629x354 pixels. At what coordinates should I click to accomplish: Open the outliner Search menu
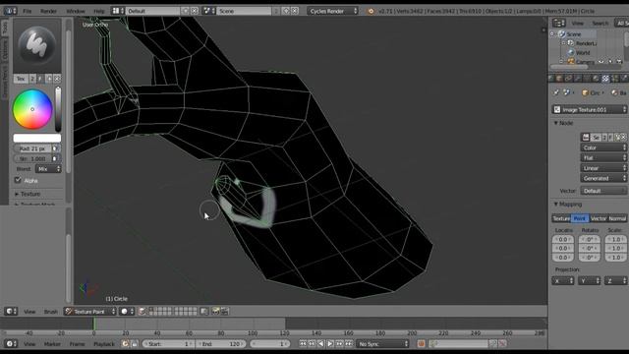[600, 24]
